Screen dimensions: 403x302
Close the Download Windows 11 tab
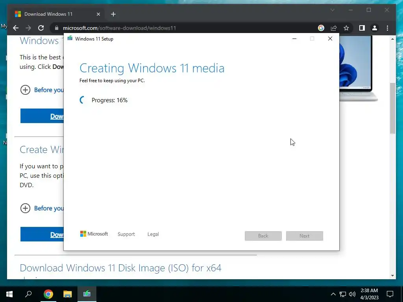98,14
